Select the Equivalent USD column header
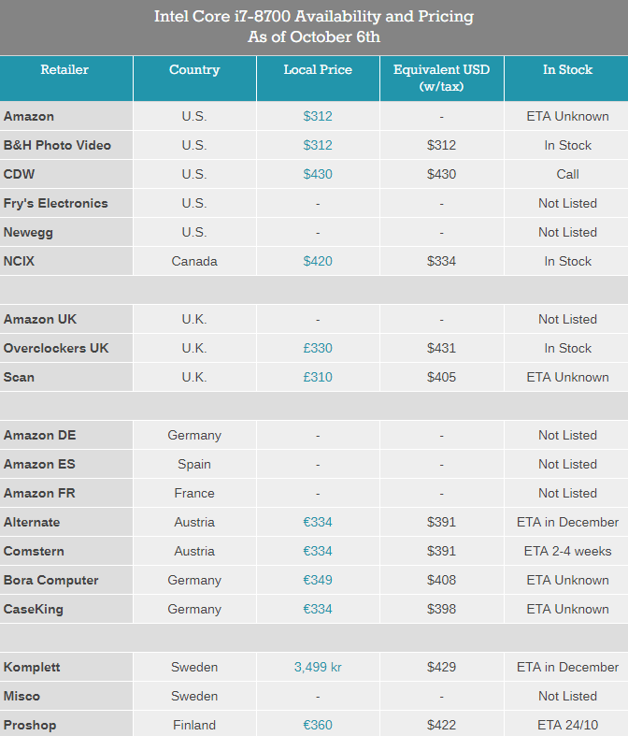The width and height of the screenshot is (628, 736). coord(442,79)
